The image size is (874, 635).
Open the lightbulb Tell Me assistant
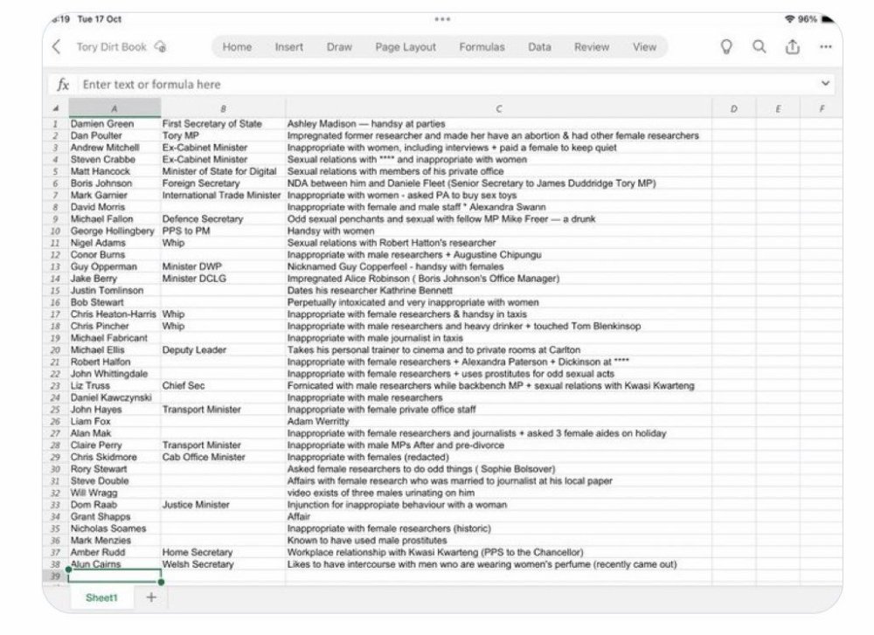tap(725, 47)
